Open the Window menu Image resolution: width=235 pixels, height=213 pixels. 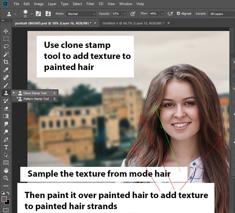coord(126,4)
